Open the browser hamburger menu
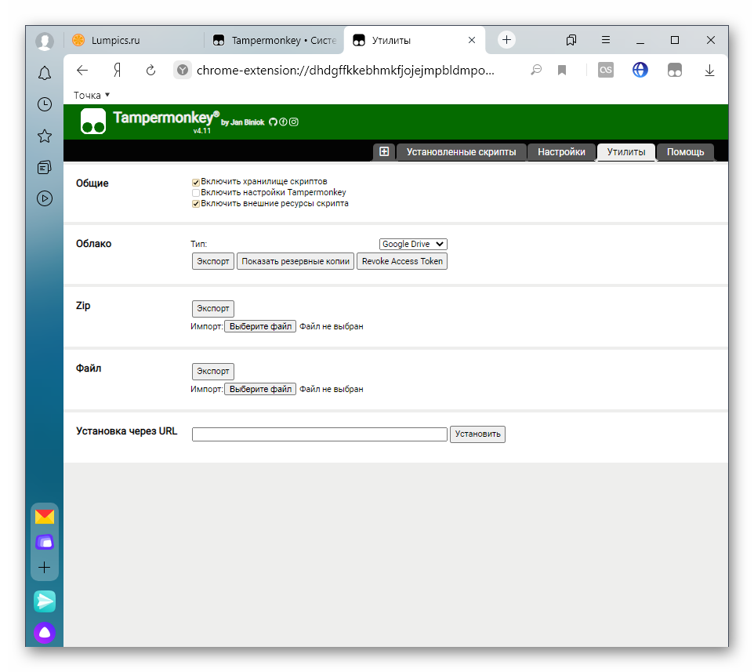The width and height of the screenshot is (754, 672). (x=606, y=40)
